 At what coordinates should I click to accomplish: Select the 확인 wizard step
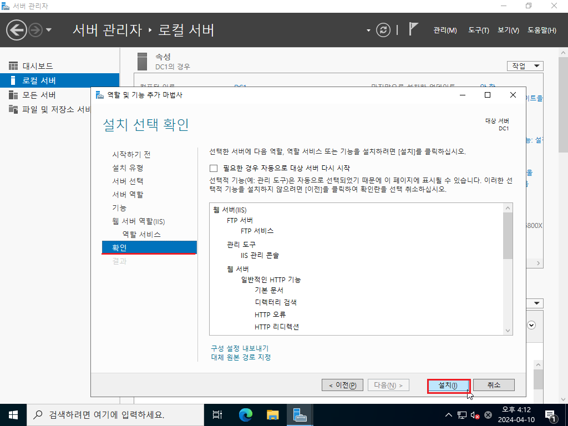pyautogui.click(x=149, y=247)
